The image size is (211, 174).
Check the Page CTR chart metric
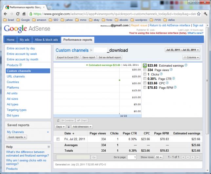(145, 79)
